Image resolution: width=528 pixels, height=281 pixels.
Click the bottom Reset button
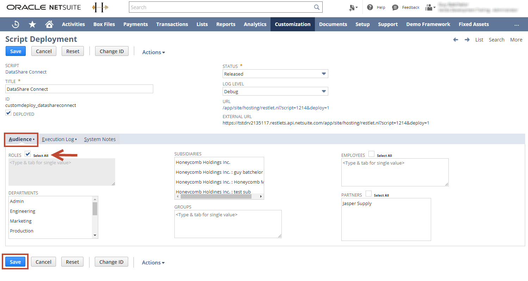(x=73, y=262)
